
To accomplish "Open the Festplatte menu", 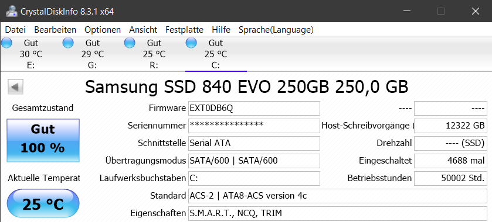I will pyautogui.click(x=185, y=30).
